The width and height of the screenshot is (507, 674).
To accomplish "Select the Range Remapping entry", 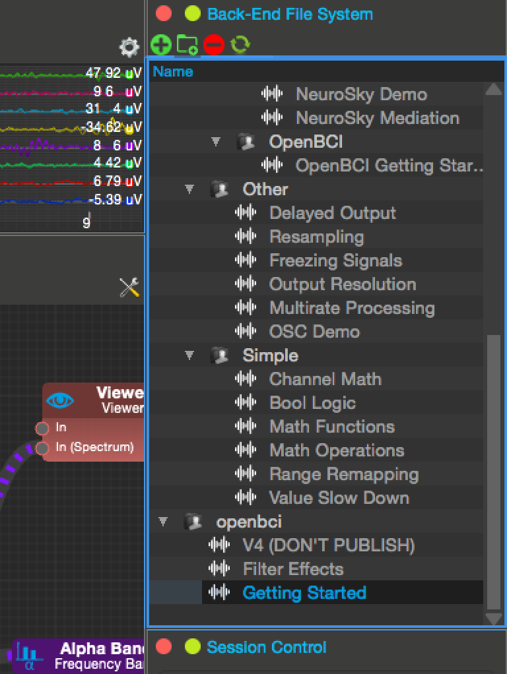I will 345,475.
